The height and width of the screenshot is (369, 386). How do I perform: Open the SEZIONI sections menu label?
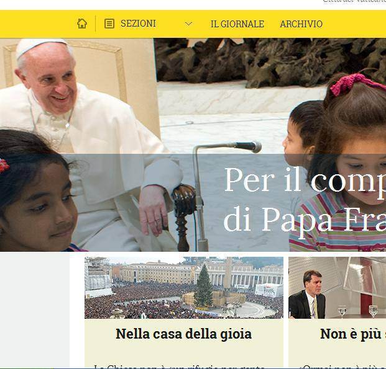(x=138, y=24)
